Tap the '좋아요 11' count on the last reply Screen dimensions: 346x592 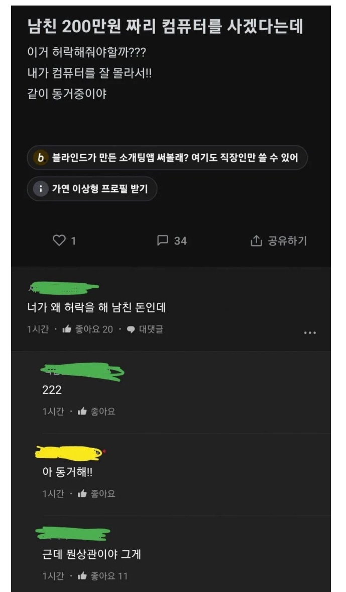[x=109, y=576]
